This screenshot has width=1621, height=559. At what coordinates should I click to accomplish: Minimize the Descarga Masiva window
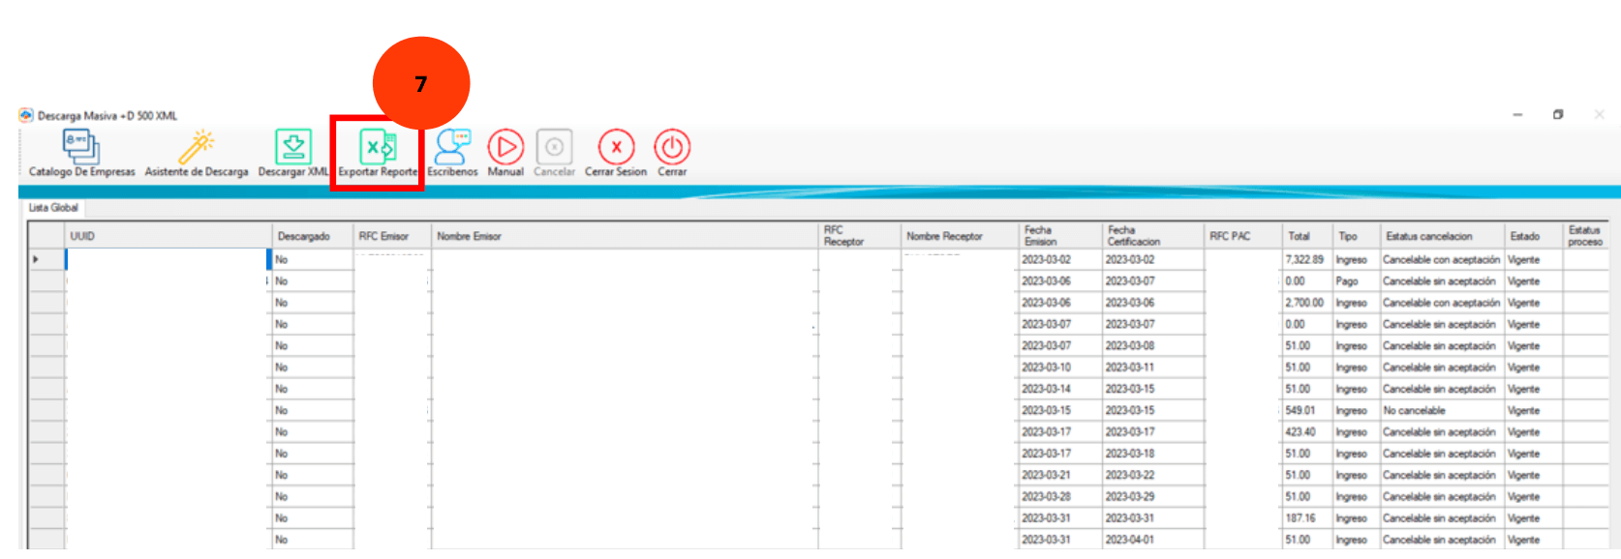point(1517,114)
